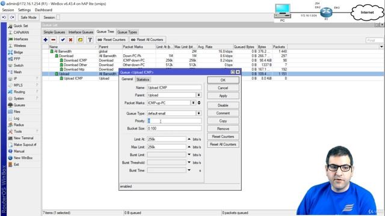Screen dimensions: 385x216
Task: Click the Apply button
Action: pyautogui.click(x=223, y=96)
